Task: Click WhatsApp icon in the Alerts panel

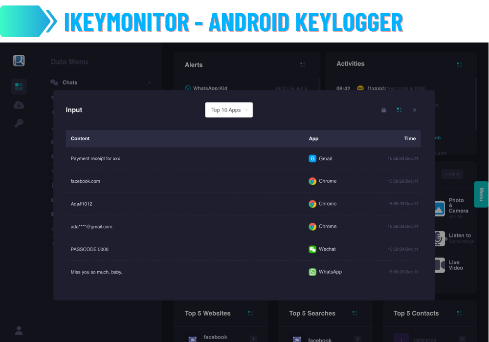Action: click(188, 88)
